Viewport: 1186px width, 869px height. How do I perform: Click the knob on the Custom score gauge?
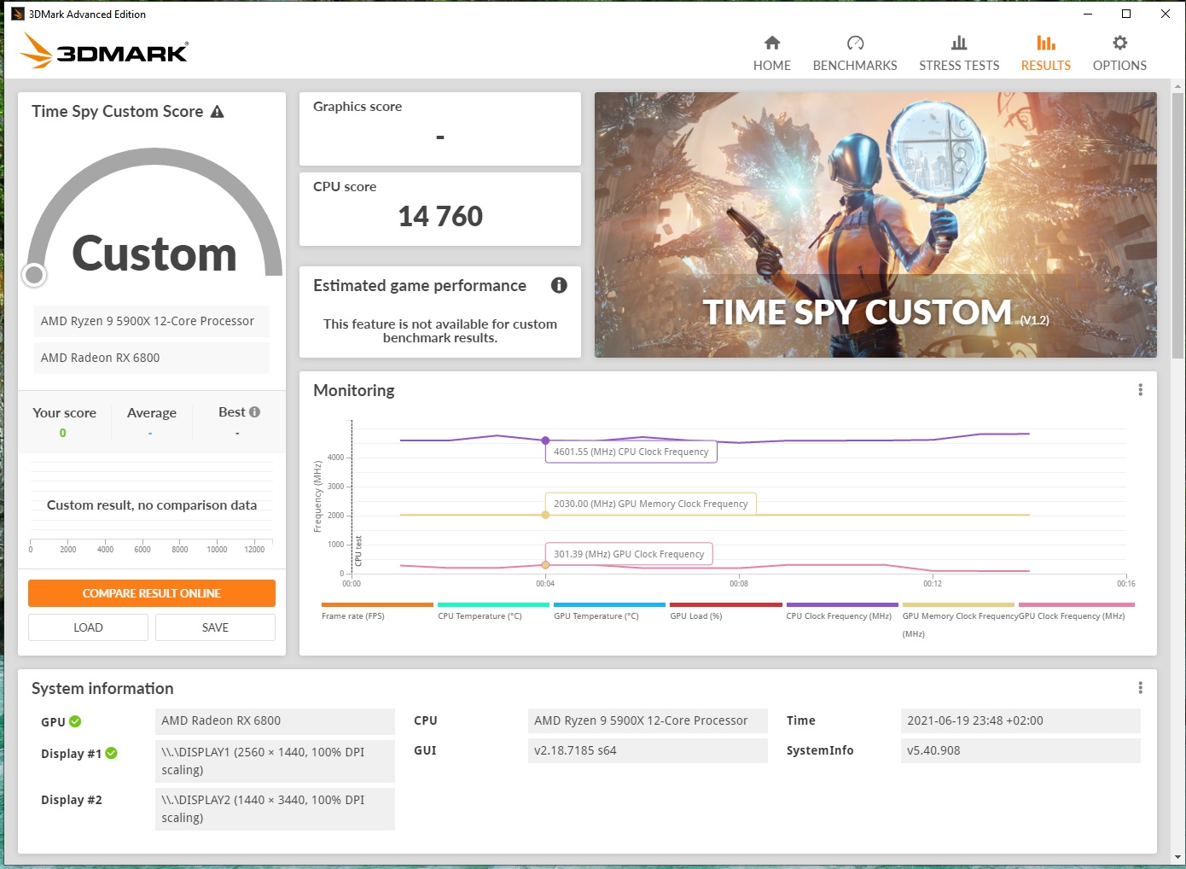coord(34,274)
